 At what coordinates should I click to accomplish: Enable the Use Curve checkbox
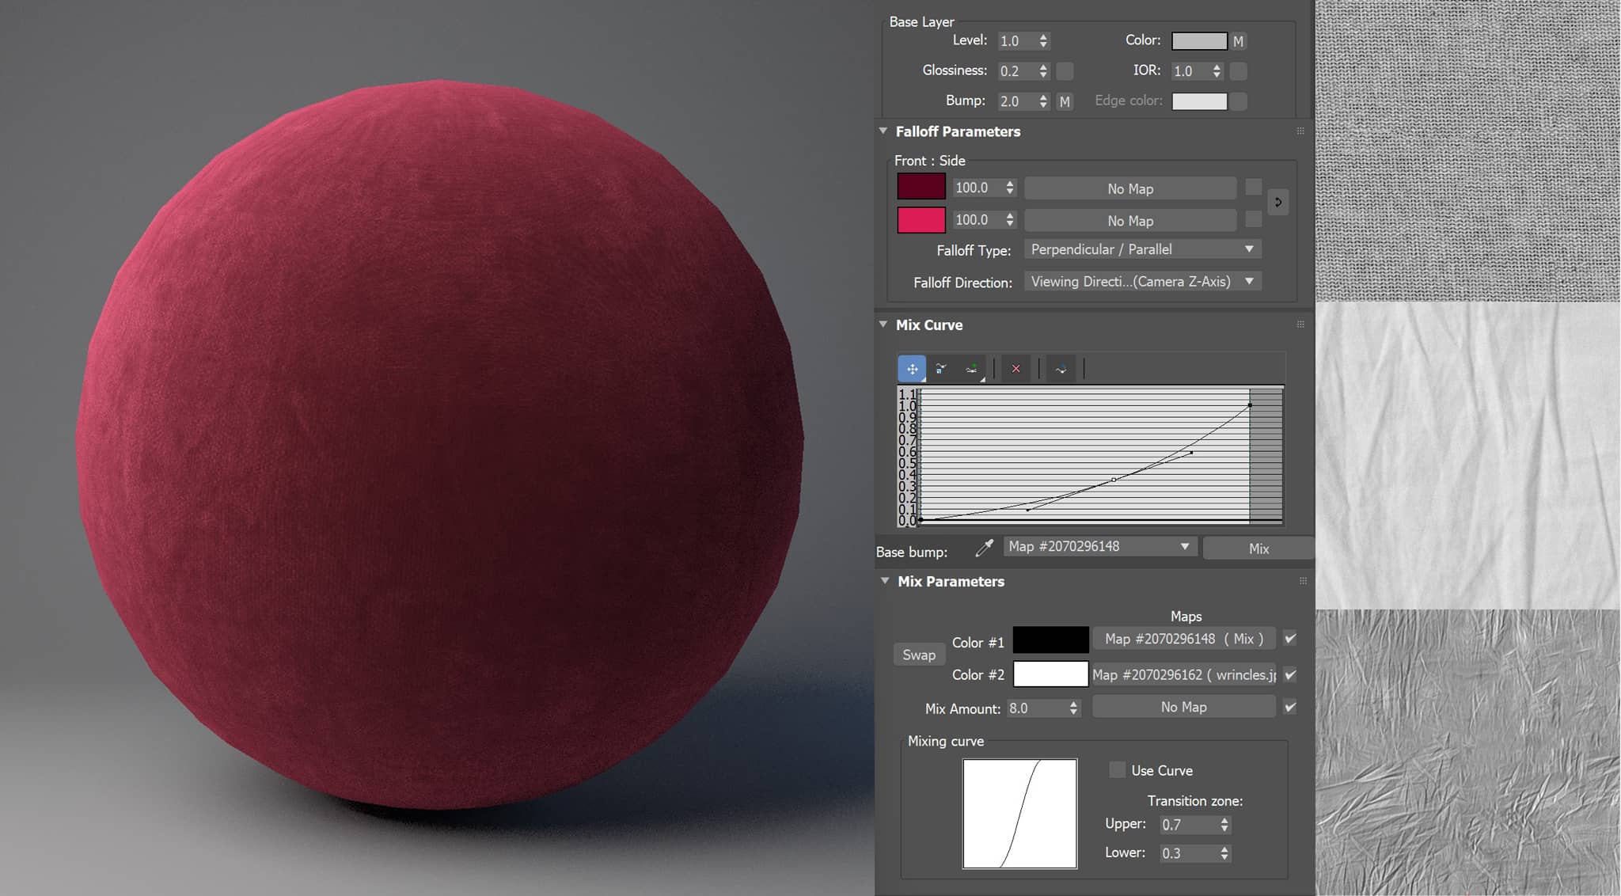[1117, 770]
